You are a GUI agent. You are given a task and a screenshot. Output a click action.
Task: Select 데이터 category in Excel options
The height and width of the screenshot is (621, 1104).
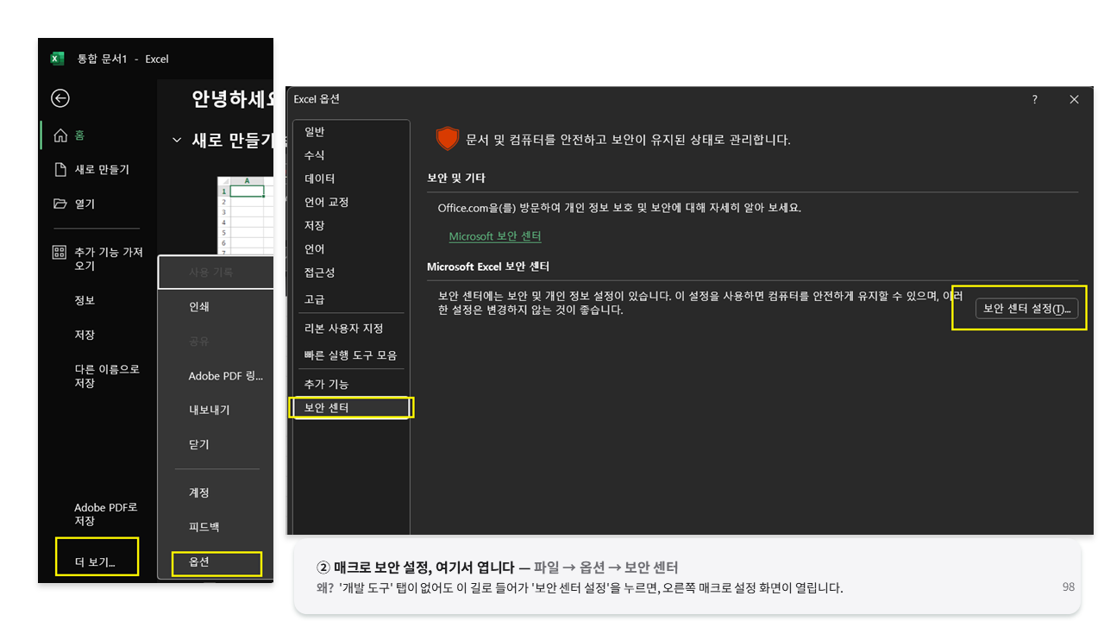(x=351, y=179)
